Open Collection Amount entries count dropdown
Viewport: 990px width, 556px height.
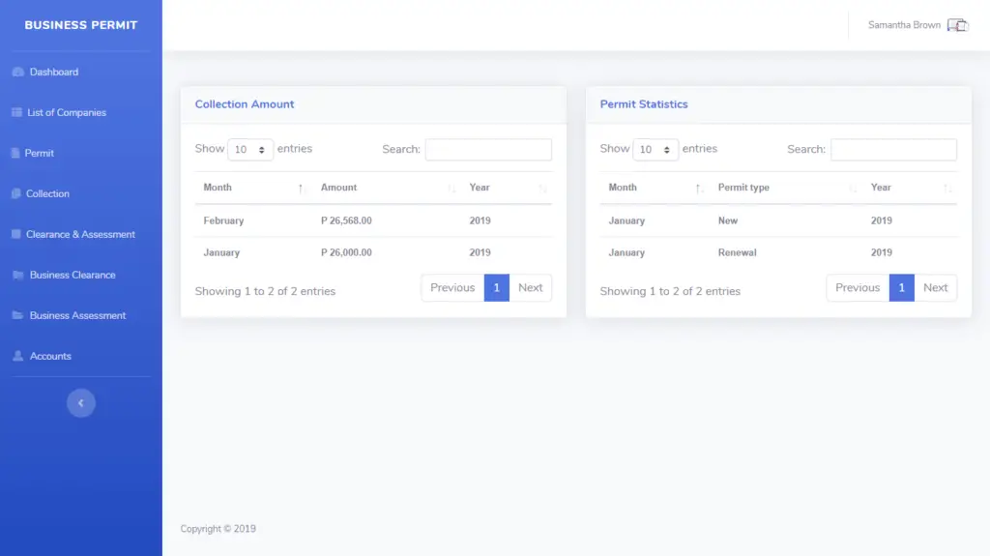click(x=250, y=150)
